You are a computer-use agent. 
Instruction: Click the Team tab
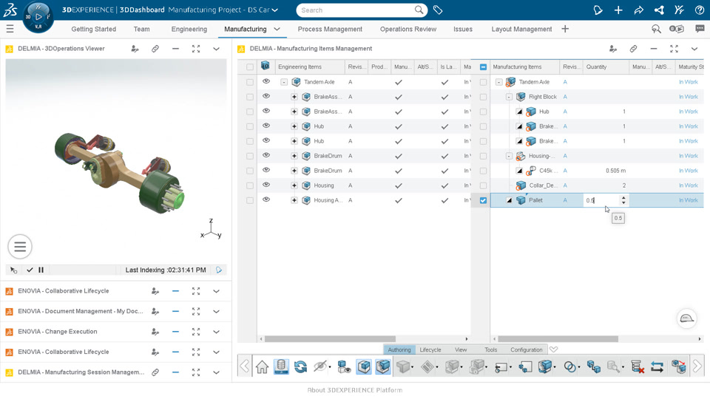142,29
